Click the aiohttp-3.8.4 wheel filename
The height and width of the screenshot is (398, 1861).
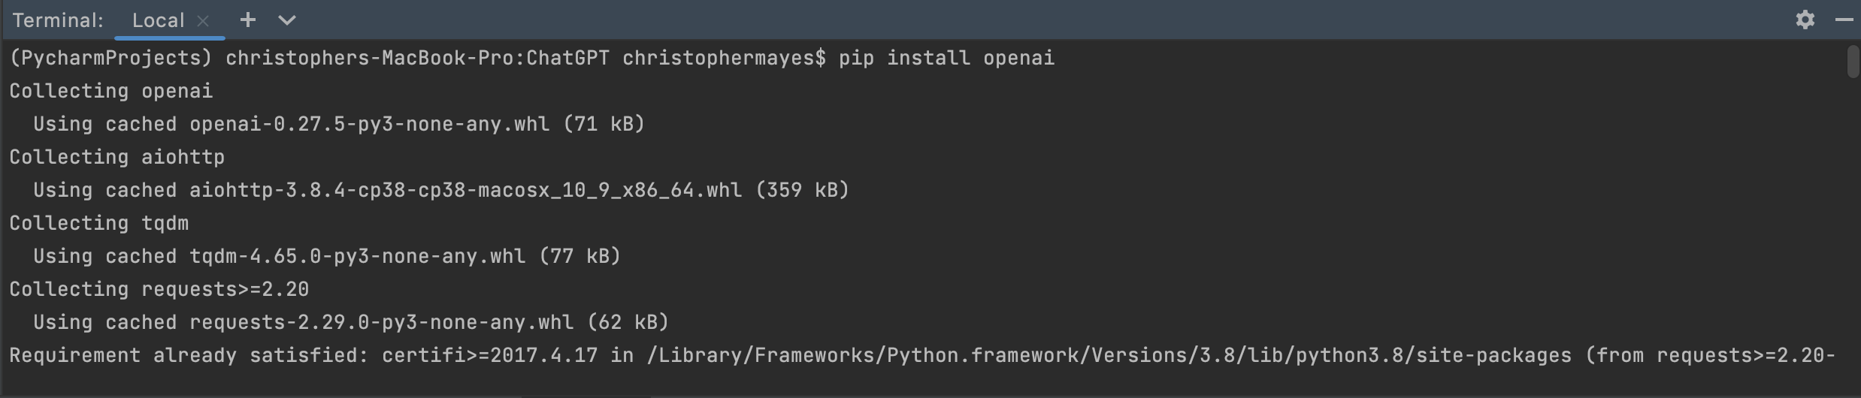(x=465, y=190)
